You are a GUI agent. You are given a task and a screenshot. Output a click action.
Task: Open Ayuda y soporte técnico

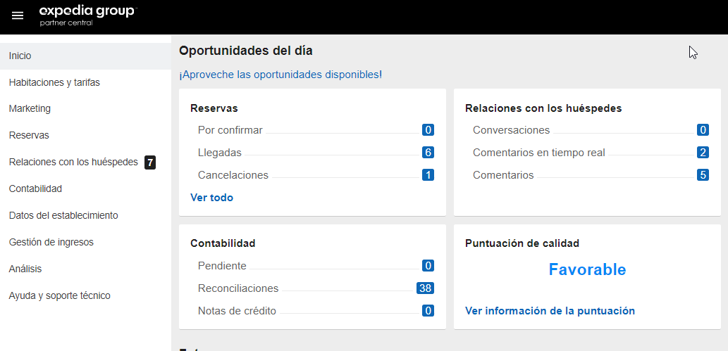tap(60, 295)
